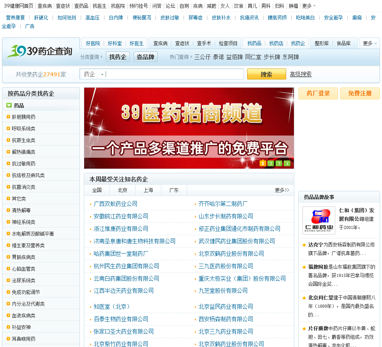Open 山东步长制药有限公司 link
The image size is (382, 347).
coord(226,216)
